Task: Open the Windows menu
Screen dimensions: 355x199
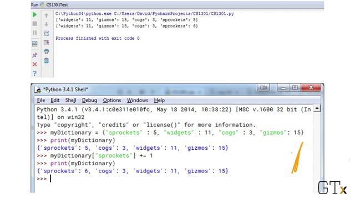Action: point(138,100)
